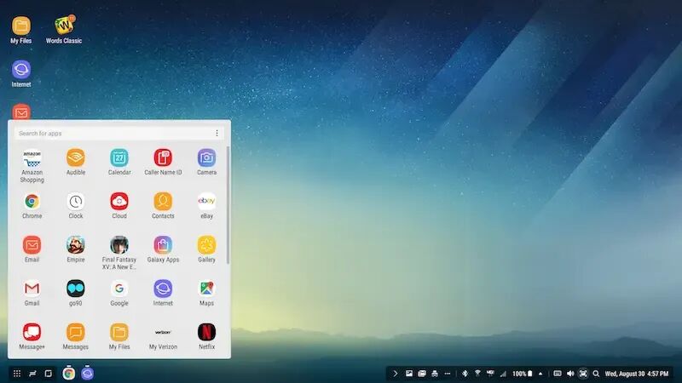Click the recent apps switch icon

coord(32,374)
